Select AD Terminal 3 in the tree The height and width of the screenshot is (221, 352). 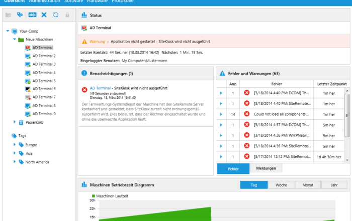[x=44, y=64]
